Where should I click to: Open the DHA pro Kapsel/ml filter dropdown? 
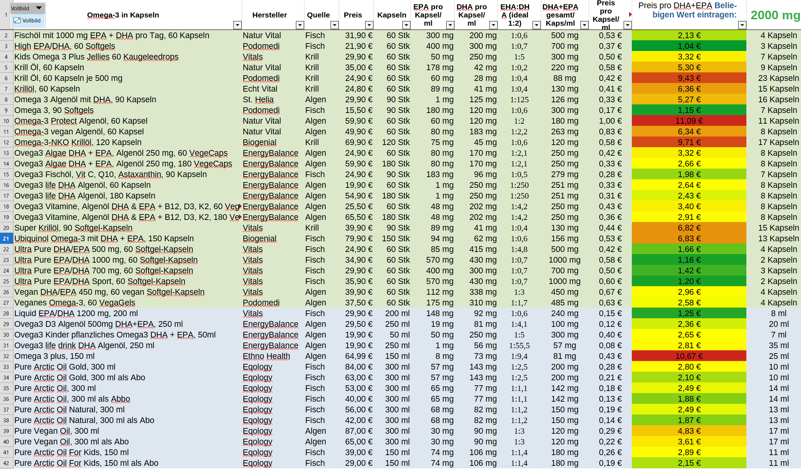(493, 25)
